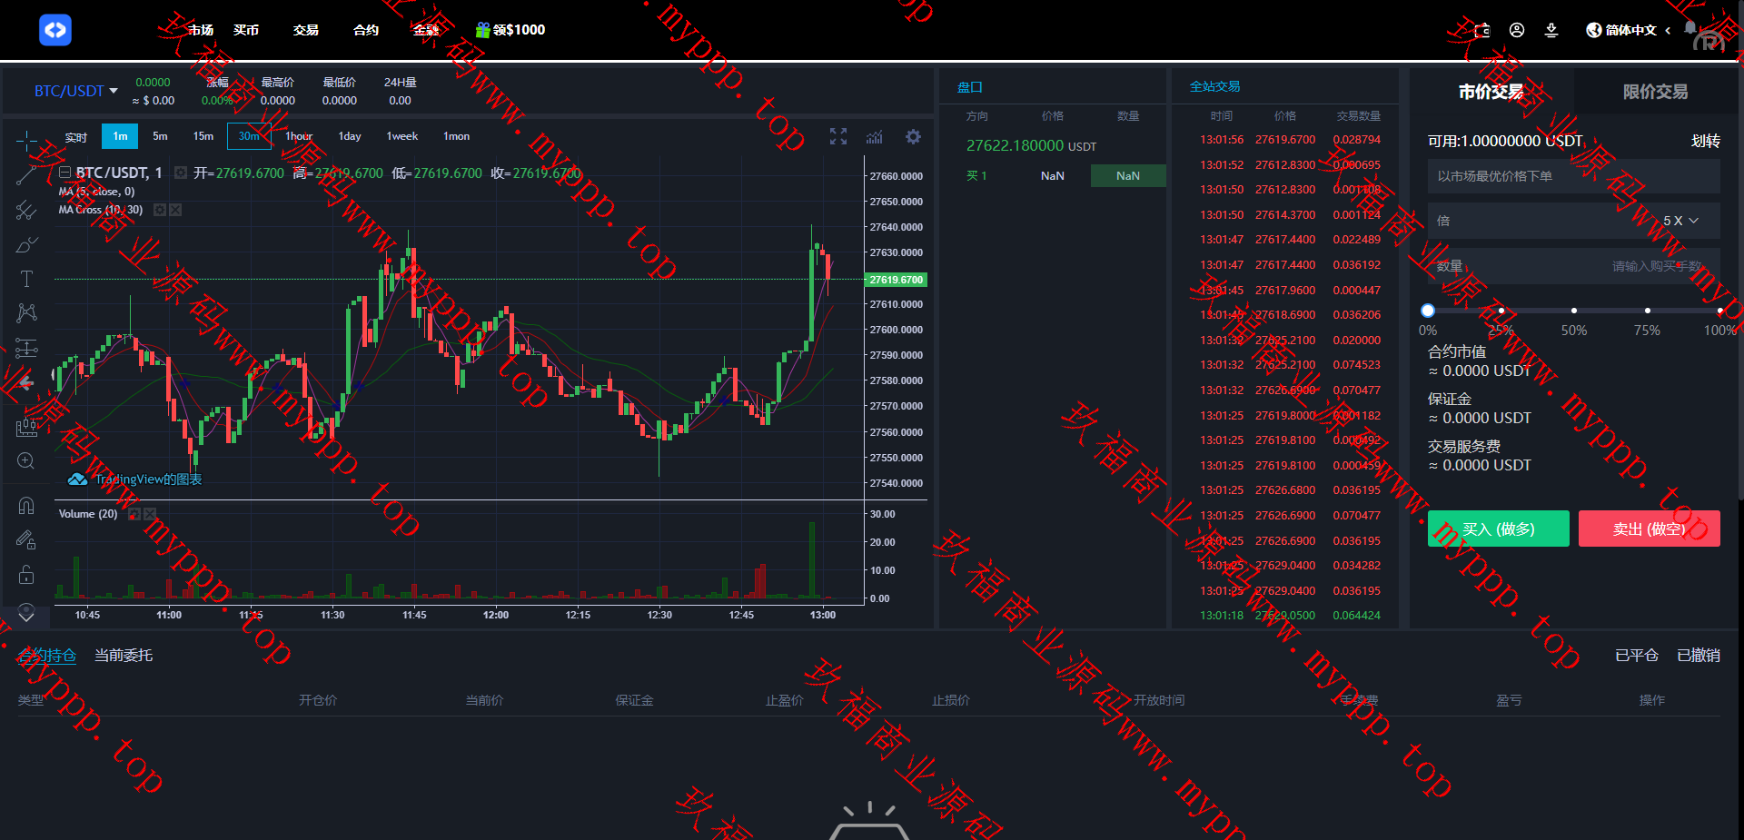This screenshot has height=840, width=1744.
Task: Open the chart indicators icon
Action: (875, 136)
